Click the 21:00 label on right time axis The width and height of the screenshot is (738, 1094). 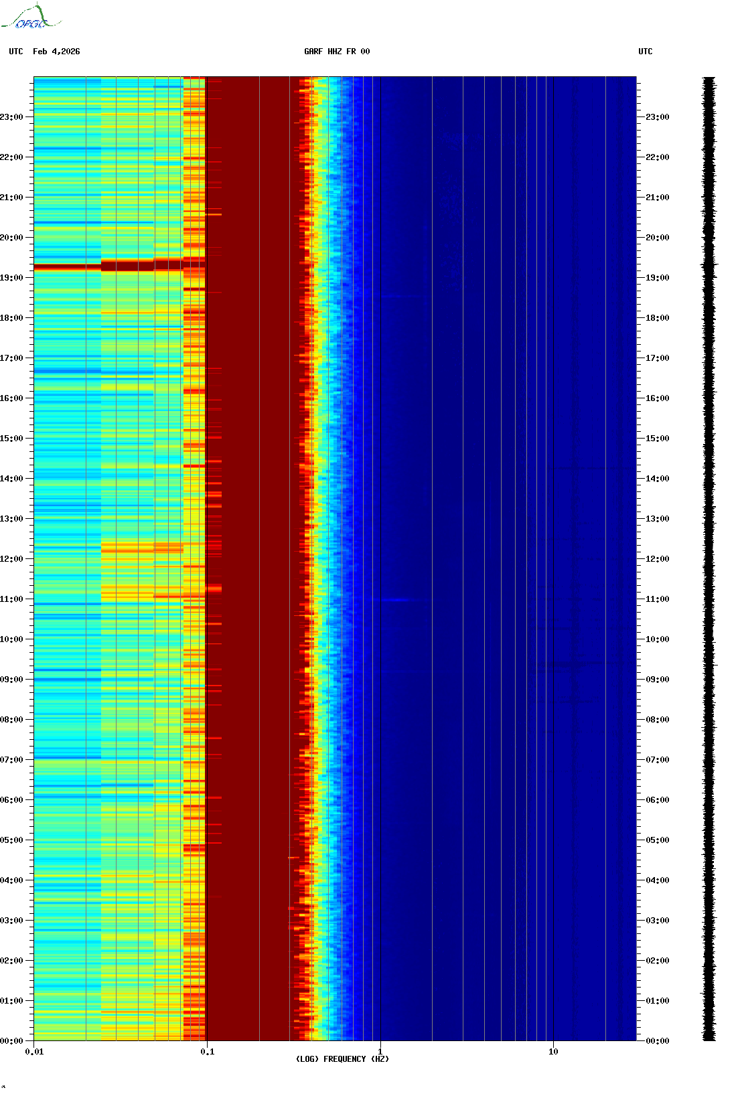[x=657, y=198]
